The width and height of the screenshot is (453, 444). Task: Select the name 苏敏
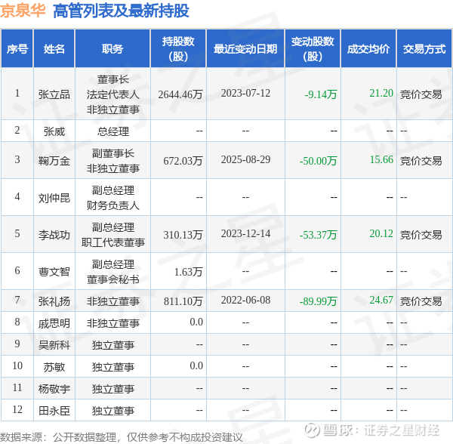[54, 367]
